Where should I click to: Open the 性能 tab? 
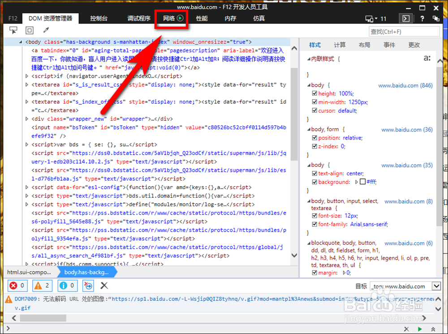[x=202, y=18]
